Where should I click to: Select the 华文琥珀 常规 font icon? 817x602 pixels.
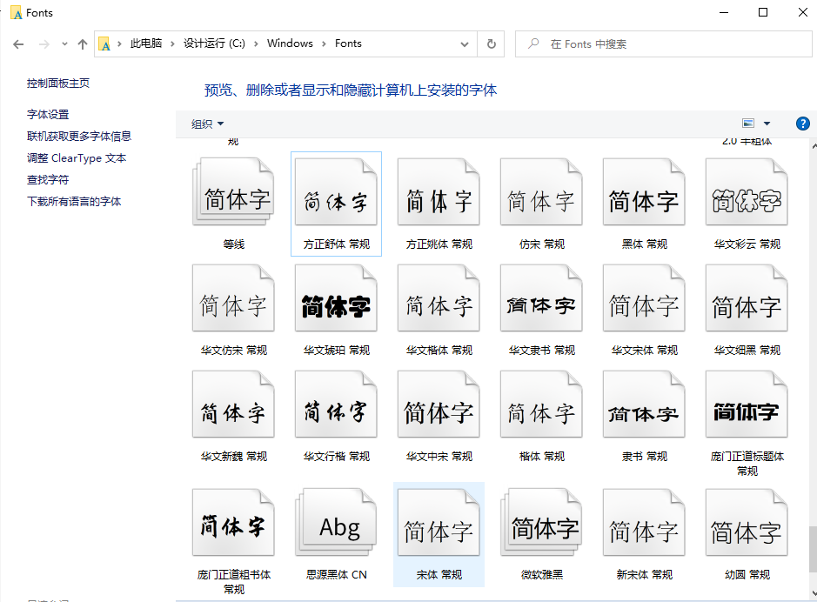[336, 300]
